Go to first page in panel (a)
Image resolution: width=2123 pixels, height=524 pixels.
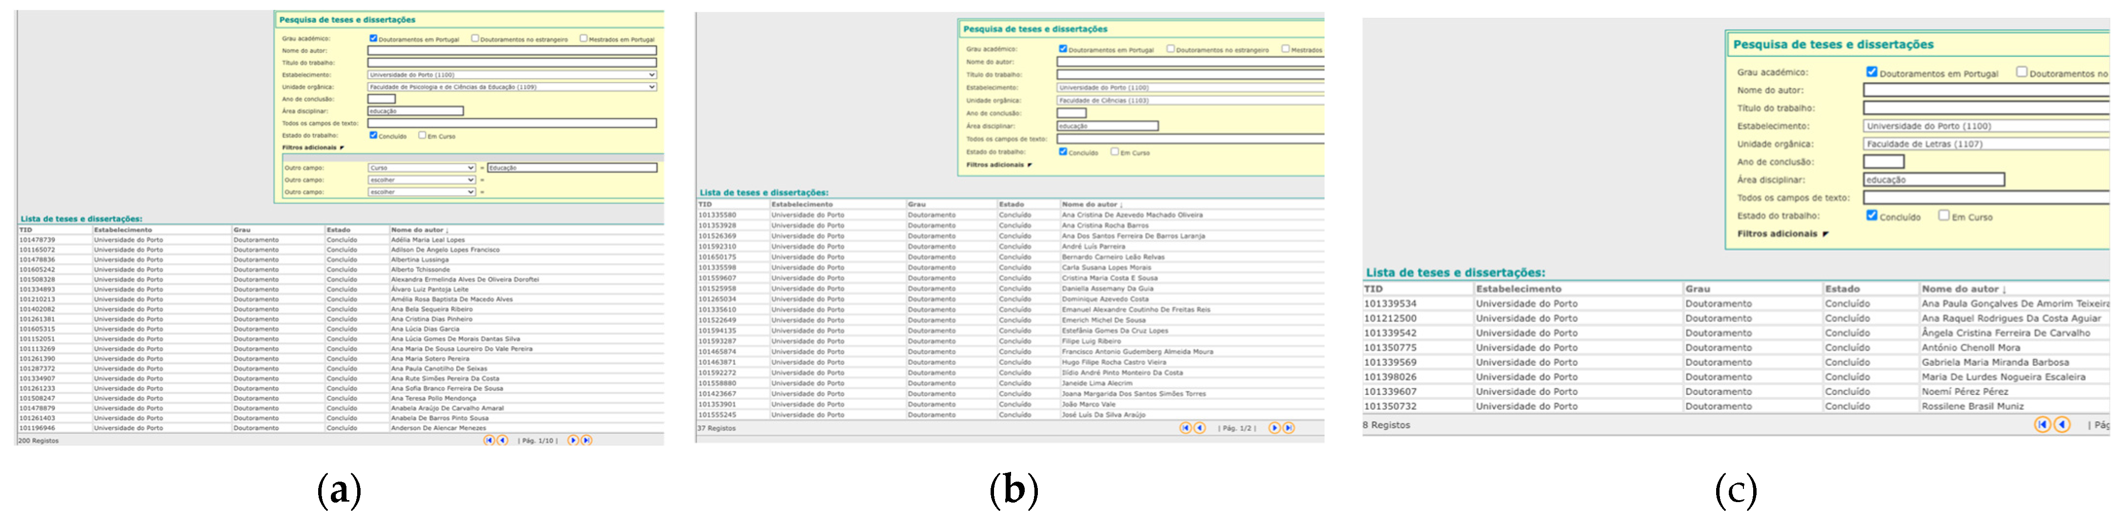[489, 440]
